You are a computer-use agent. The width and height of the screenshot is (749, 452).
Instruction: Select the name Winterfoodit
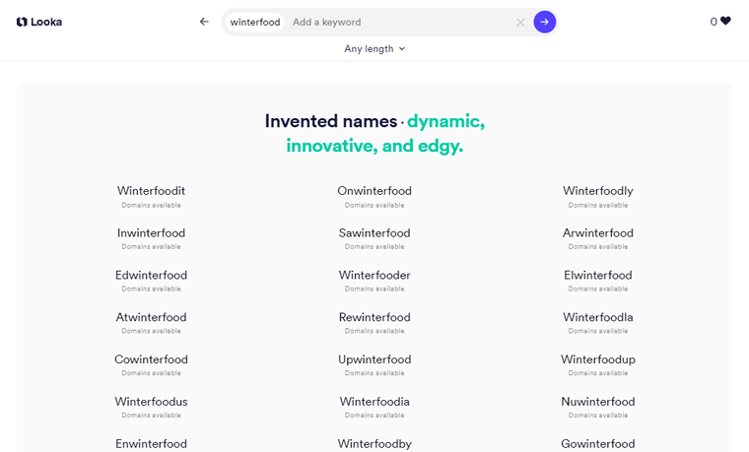pyautogui.click(x=151, y=191)
